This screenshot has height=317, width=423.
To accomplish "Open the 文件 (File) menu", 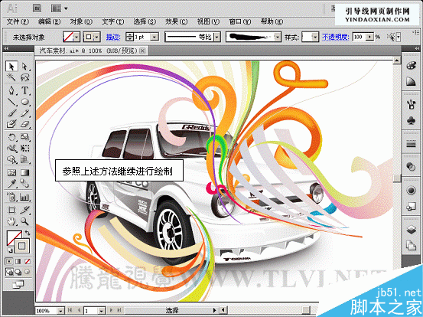I will pos(18,21).
